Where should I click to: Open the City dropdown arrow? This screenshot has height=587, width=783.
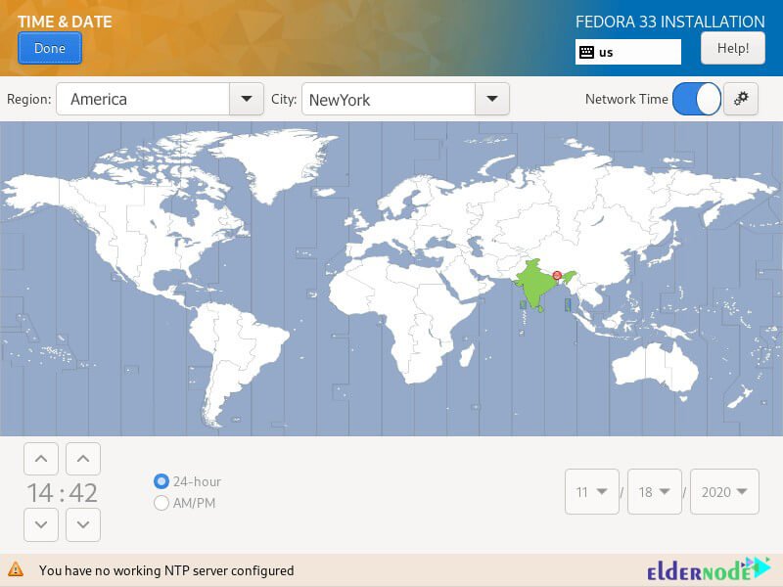pyautogui.click(x=492, y=99)
